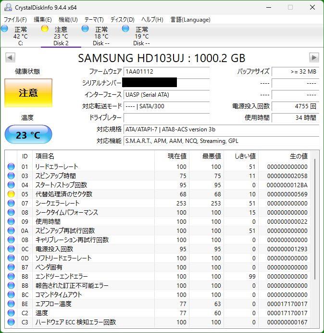Select the 19 °C Disk tab
324x333 pixels.
click(141, 36)
